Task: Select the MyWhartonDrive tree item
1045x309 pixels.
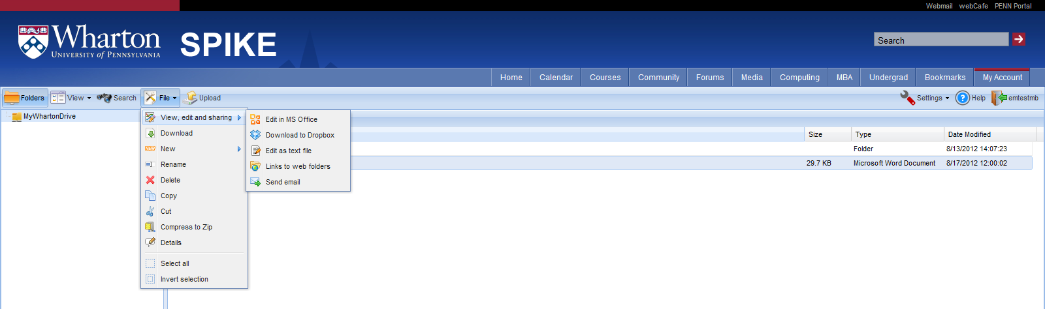Action: tap(50, 116)
